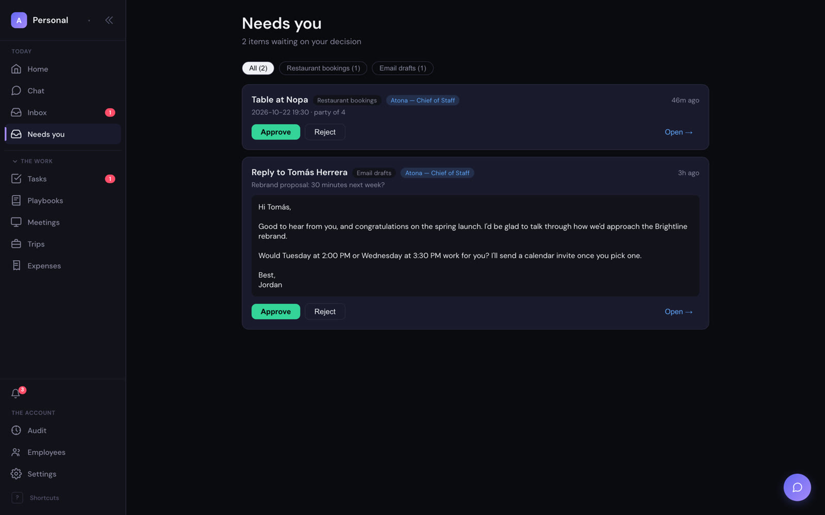Click the Audit clock icon
The image size is (825, 515).
point(16,430)
